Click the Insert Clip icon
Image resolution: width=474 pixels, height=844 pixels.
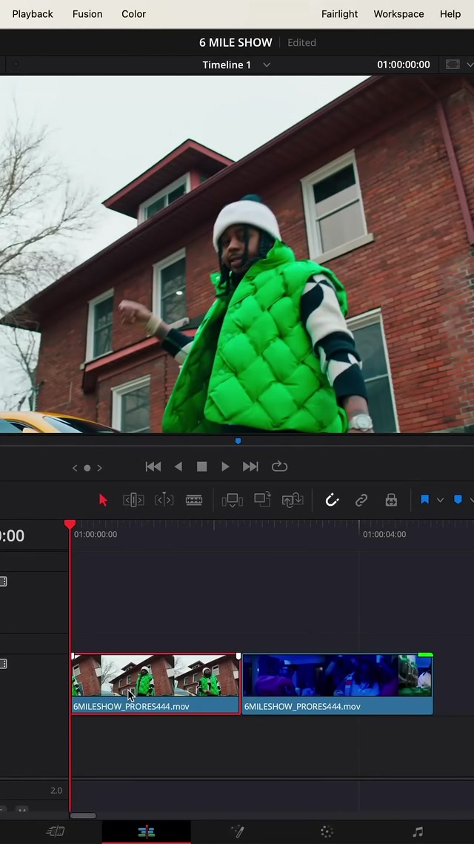(x=232, y=501)
